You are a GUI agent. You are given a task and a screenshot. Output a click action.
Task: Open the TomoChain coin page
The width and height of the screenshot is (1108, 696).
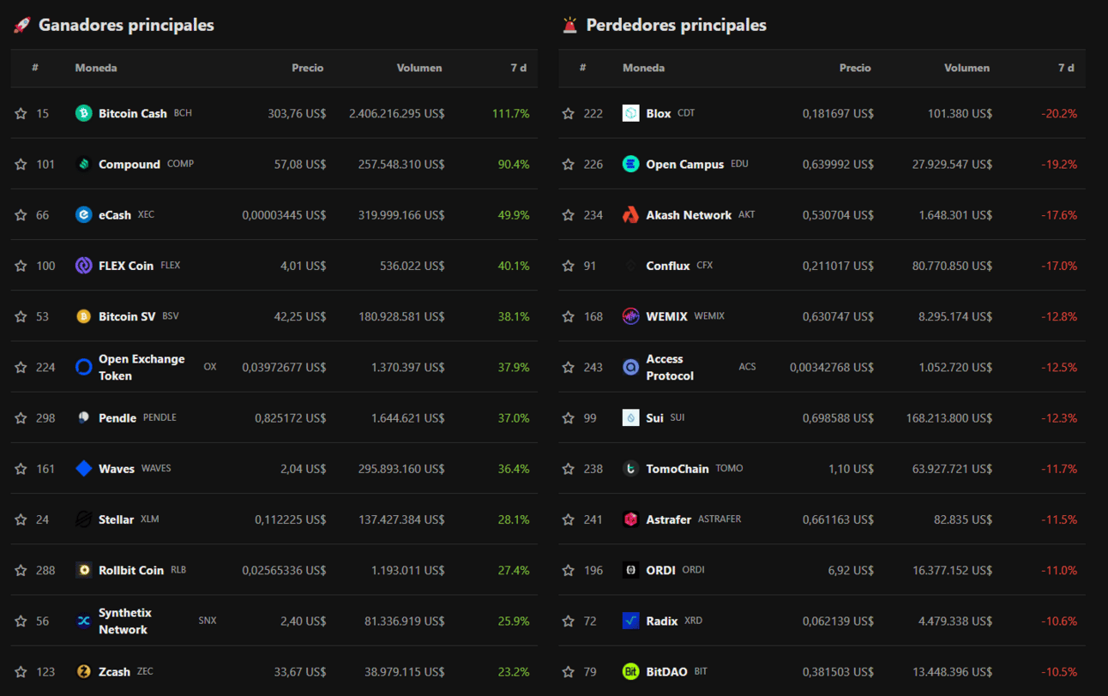677,468
